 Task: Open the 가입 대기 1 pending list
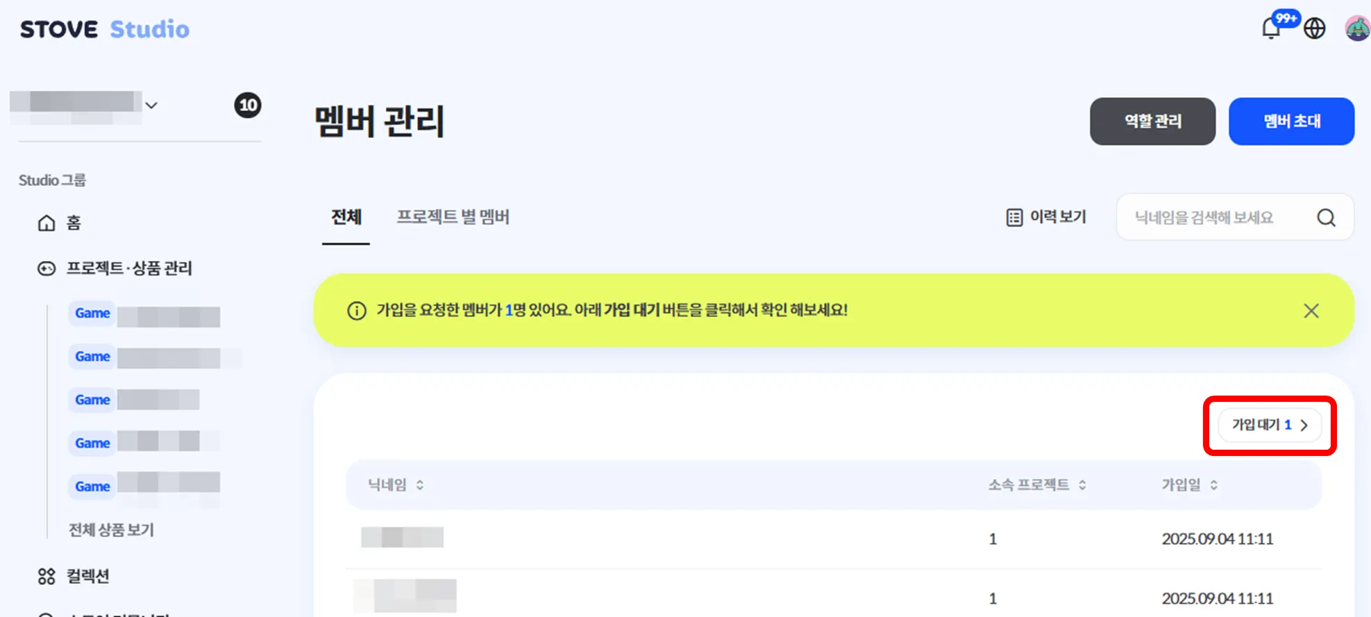coord(1270,425)
